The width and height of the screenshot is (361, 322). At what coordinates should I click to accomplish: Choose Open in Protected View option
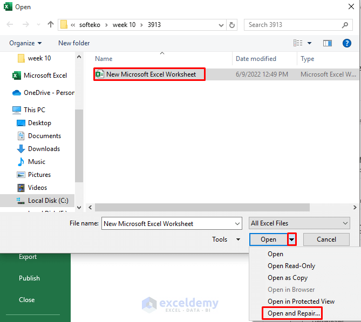tap(301, 302)
